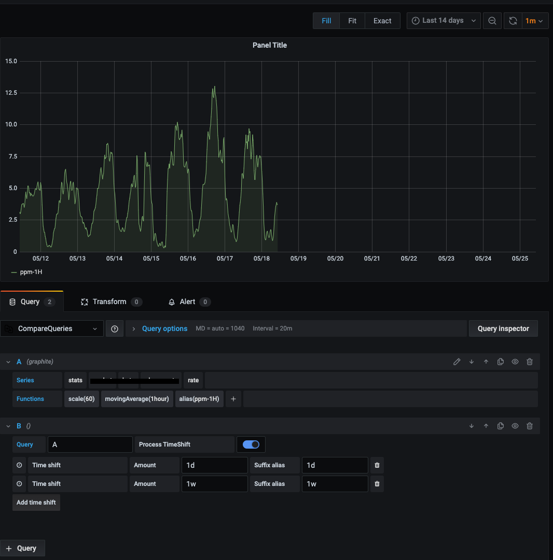Move query B up with the arrow icon
The height and width of the screenshot is (560, 553).
tap(486, 426)
